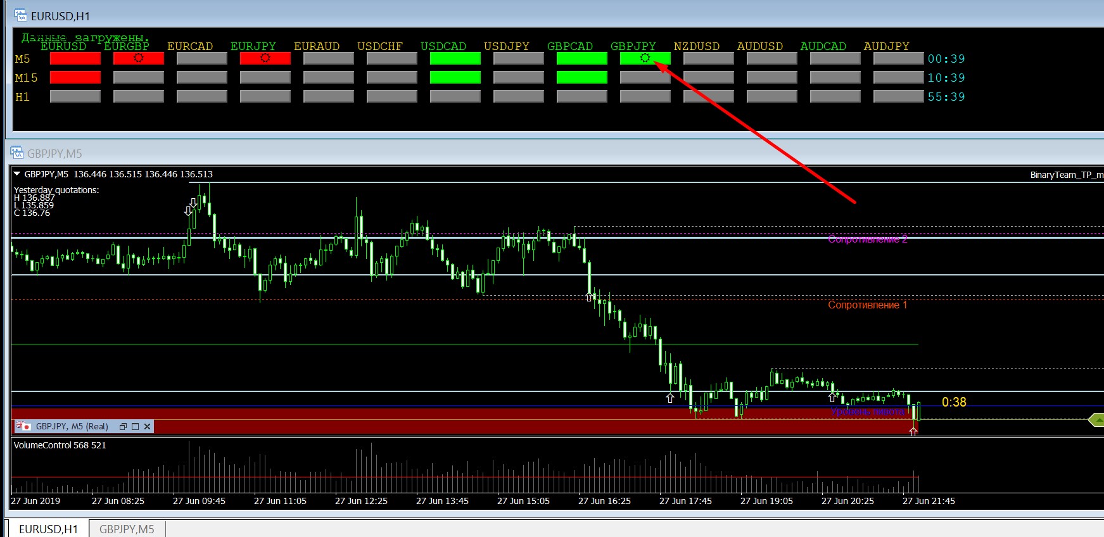This screenshot has height=537, width=1104.
Task: Click the GBPJPY pair label in dashboard
Action: (633, 46)
